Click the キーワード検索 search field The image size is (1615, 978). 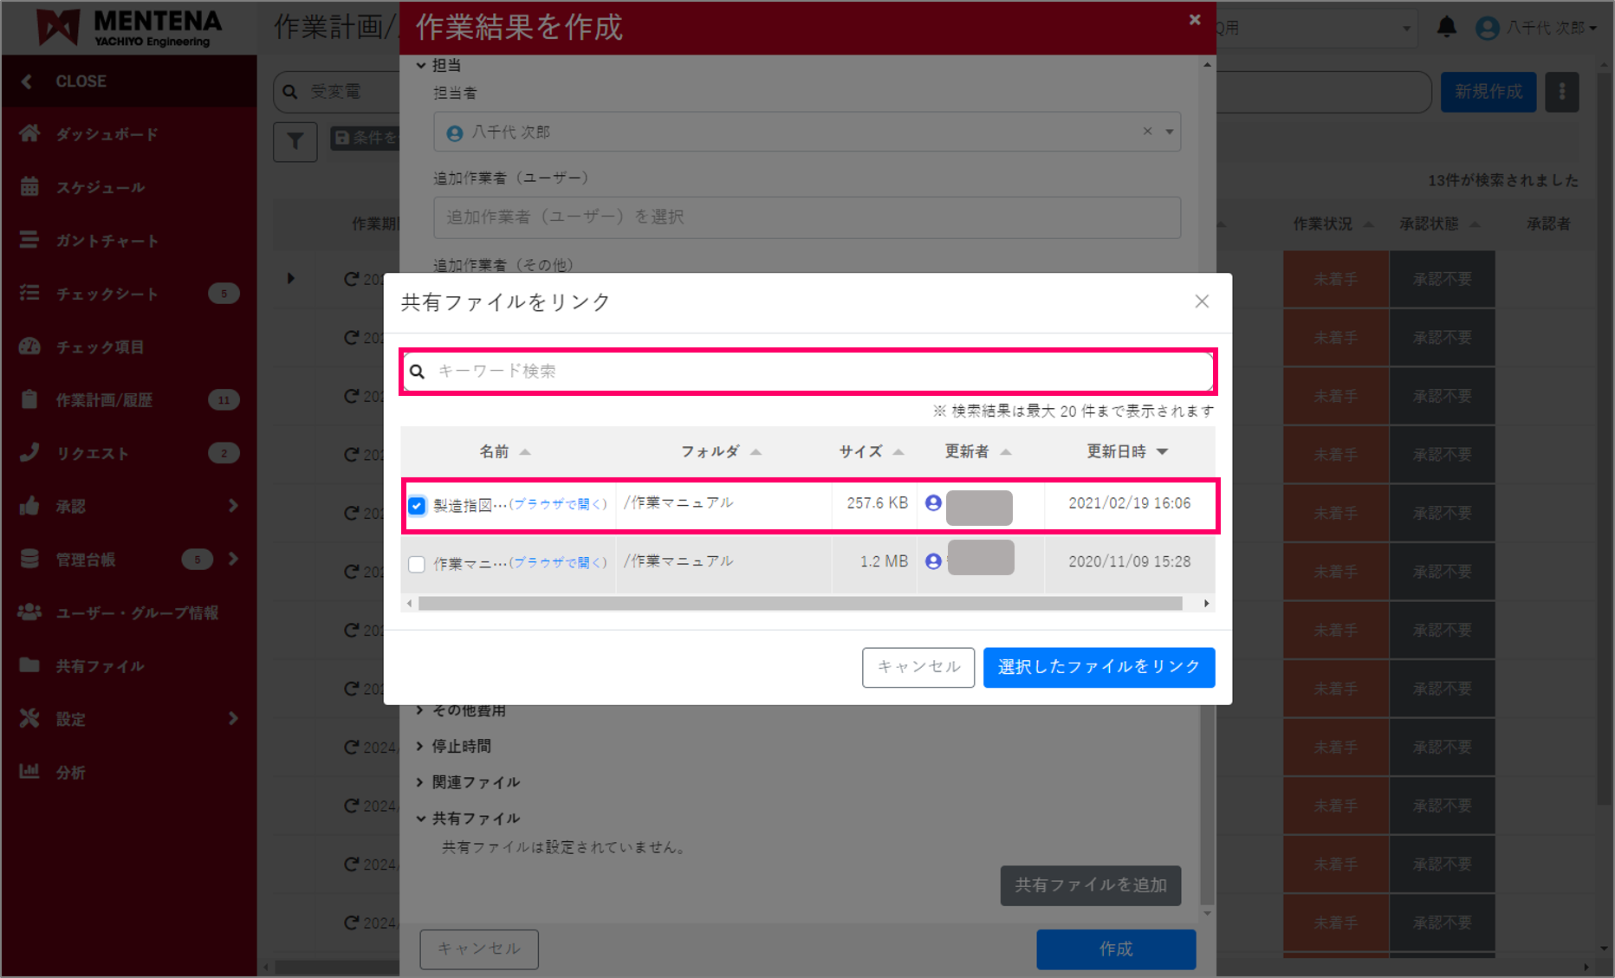[806, 371]
